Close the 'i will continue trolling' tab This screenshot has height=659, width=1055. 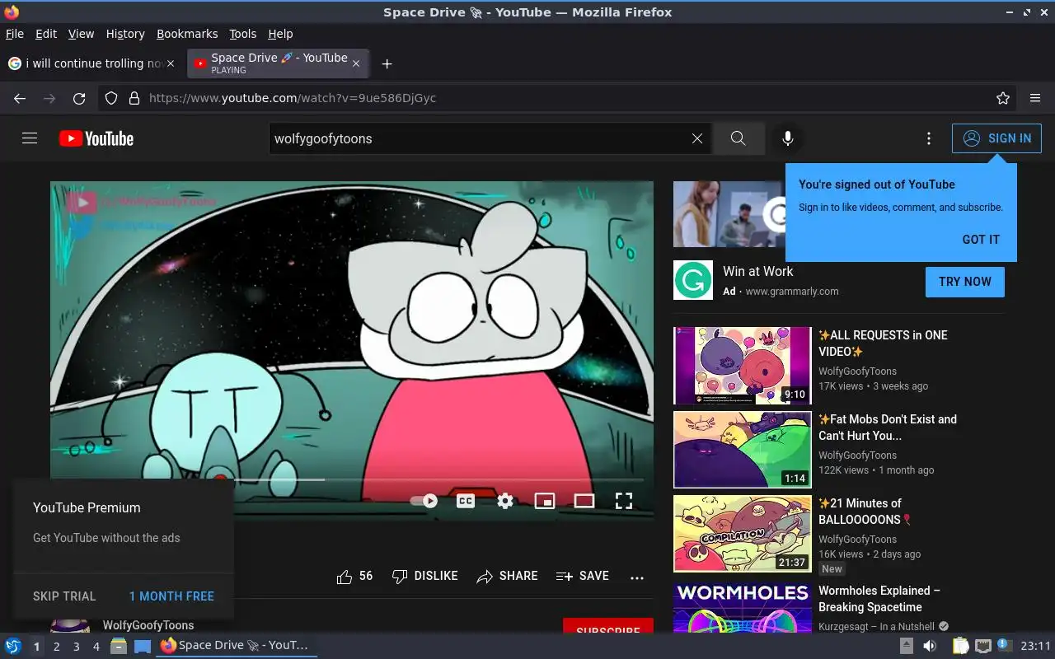tap(171, 63)
